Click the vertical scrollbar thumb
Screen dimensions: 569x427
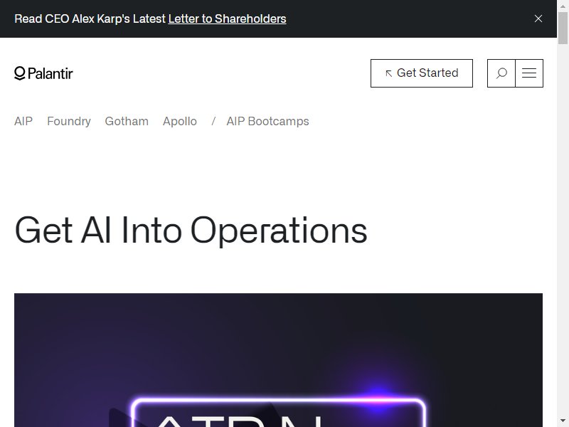click(x=563, y=28)
